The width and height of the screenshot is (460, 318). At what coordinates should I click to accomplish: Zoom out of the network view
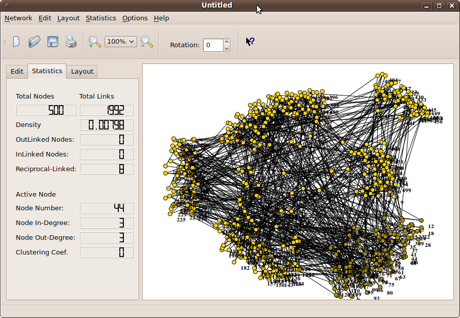(x=147, y=42)
